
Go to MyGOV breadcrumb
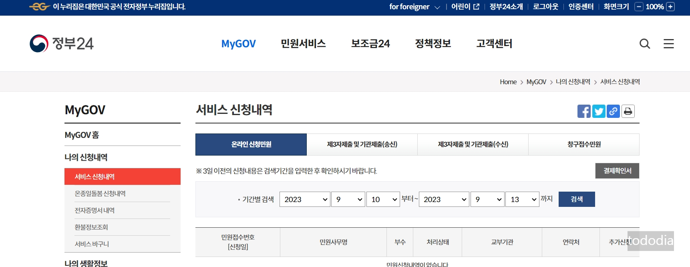pos(536,82)
